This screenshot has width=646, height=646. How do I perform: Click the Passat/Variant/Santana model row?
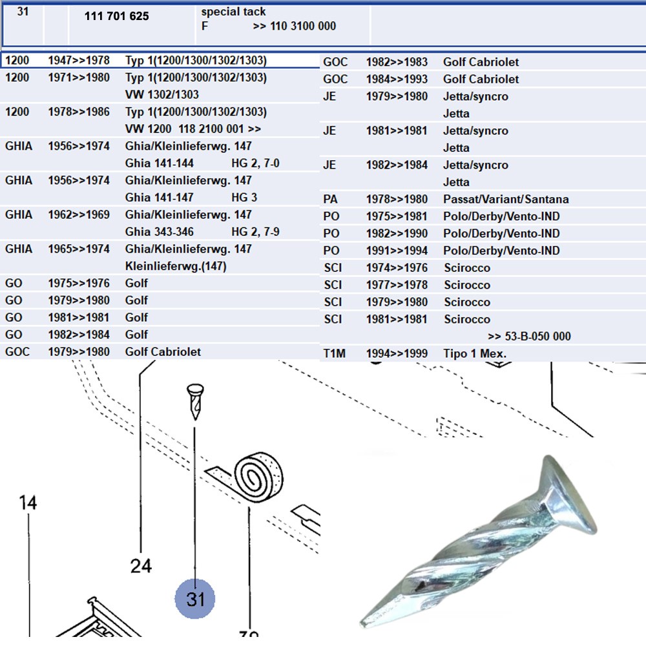coord(506,199)
